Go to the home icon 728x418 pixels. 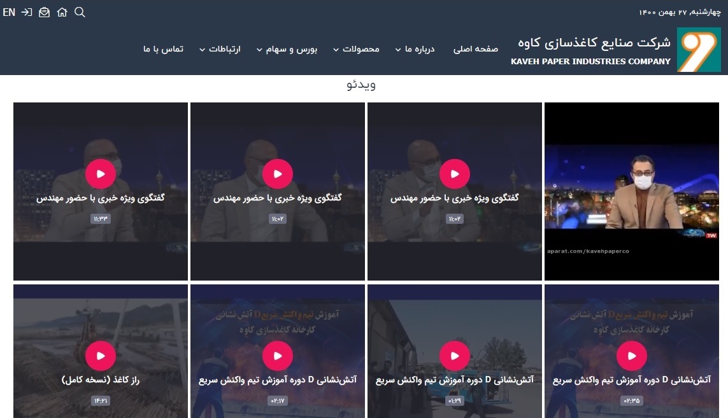click(62, 12)
